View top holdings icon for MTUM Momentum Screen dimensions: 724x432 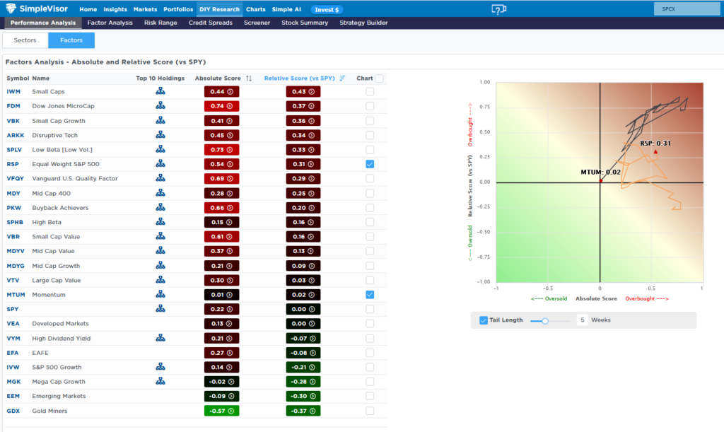coord(160,294)
